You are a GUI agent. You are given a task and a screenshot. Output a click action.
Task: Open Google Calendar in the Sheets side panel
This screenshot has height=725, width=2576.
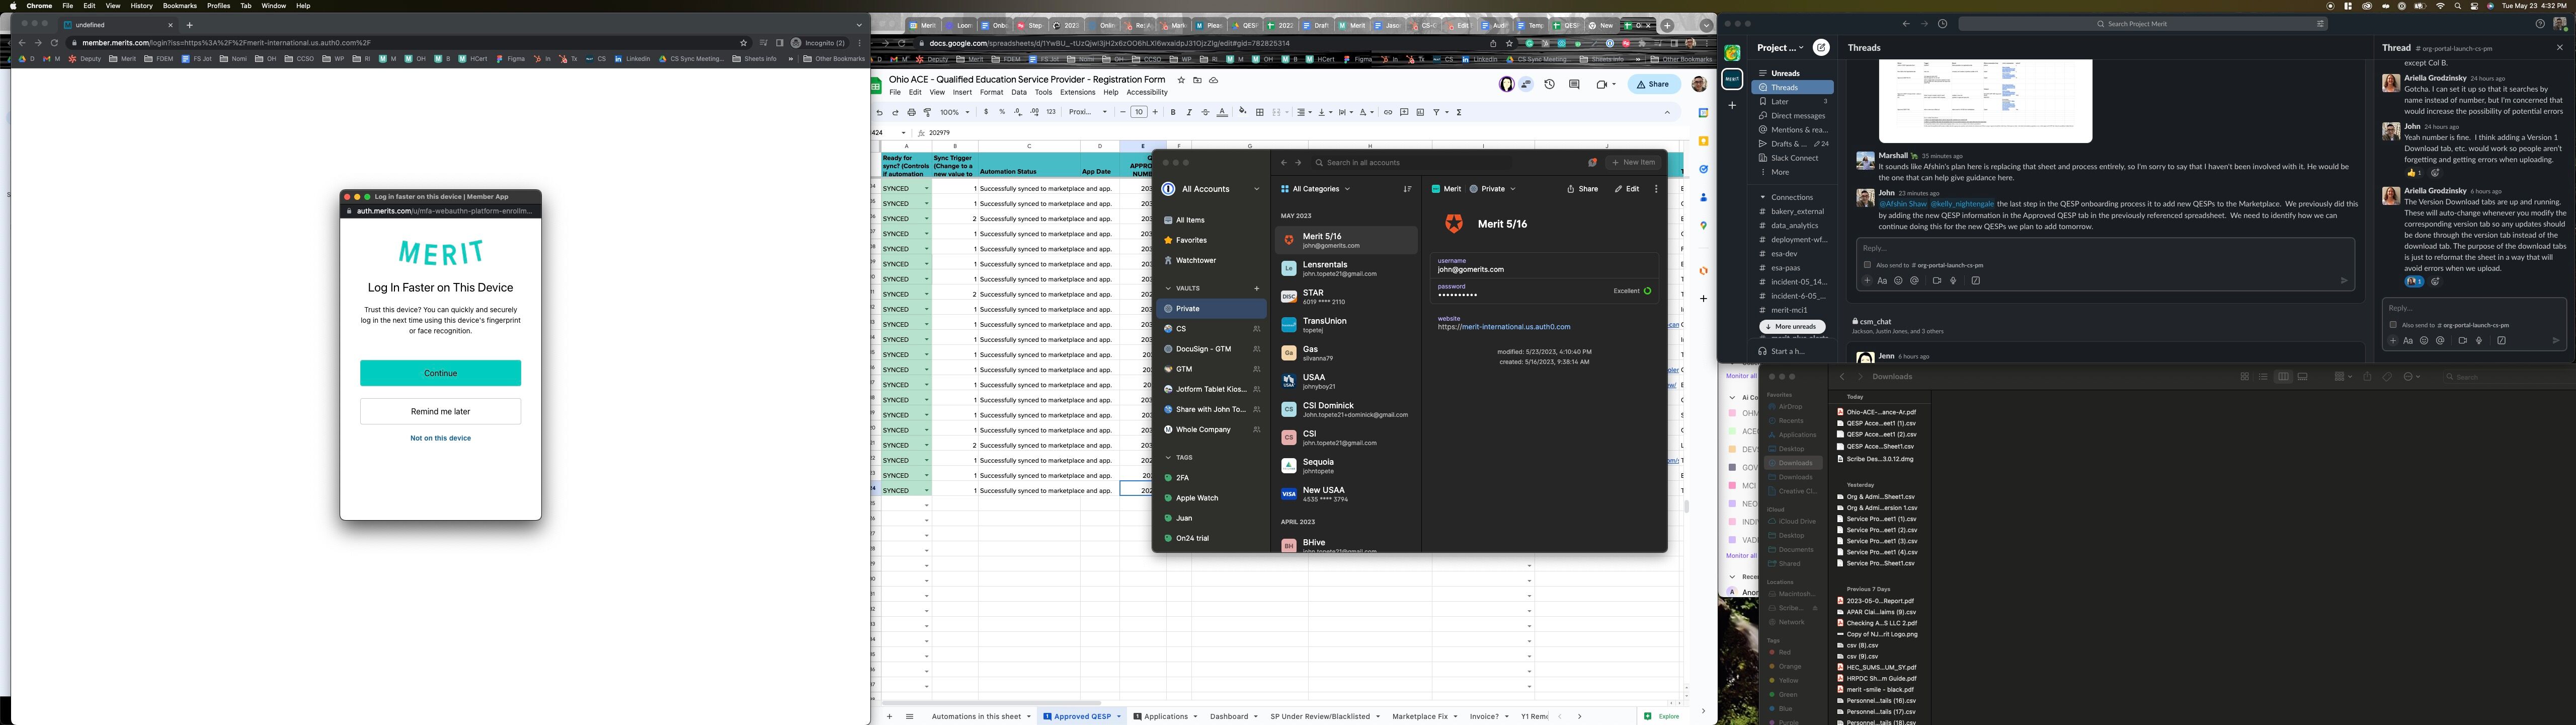tap(1703, 113)
